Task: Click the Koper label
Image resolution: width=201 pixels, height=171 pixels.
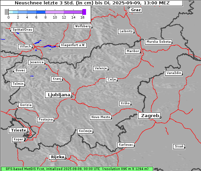Action: click(x=18, y=140)
